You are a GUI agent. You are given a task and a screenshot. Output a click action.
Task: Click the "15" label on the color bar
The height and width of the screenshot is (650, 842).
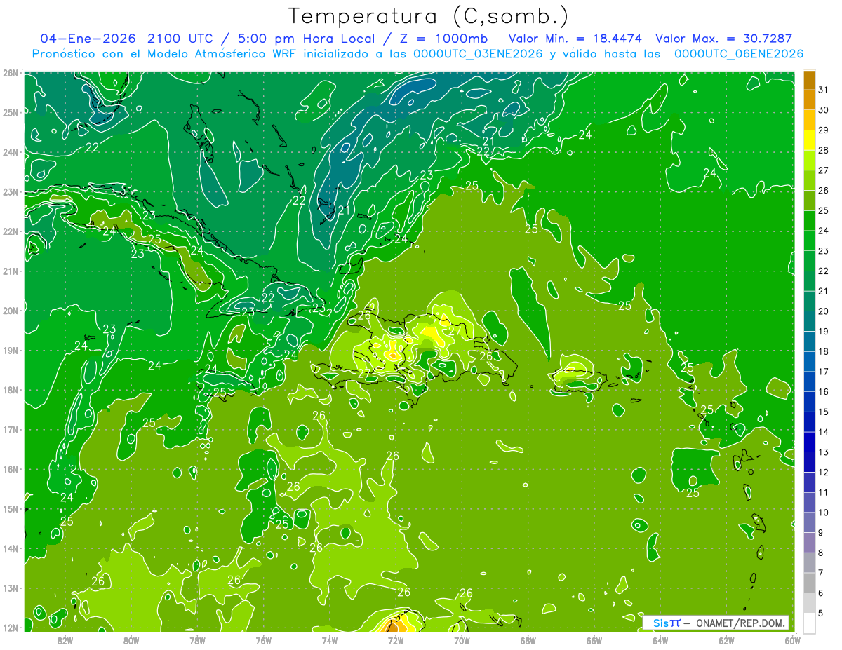823,412
